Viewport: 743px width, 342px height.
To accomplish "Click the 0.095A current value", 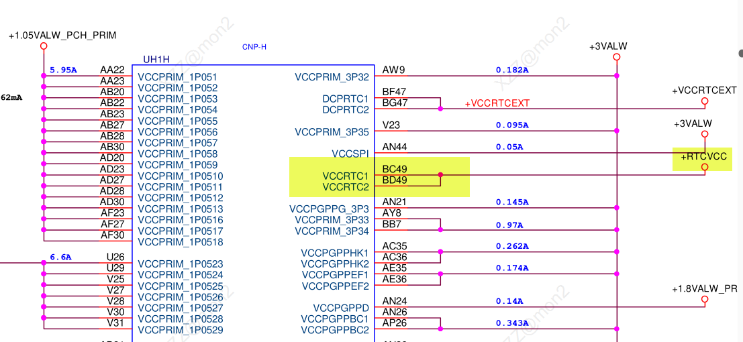I will [512, 125].
